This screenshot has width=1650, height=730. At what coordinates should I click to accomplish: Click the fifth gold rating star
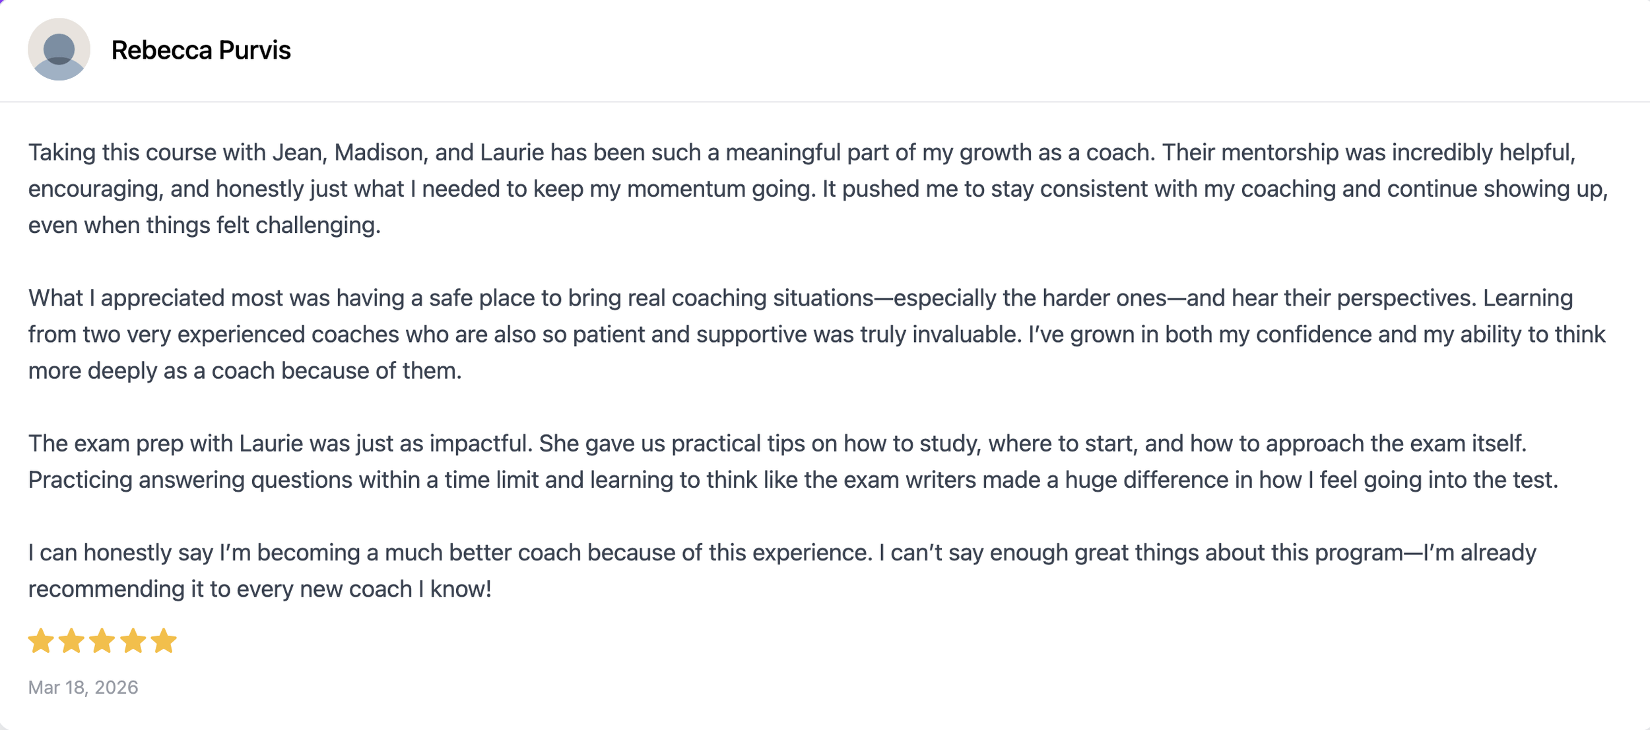click(164, 641)
